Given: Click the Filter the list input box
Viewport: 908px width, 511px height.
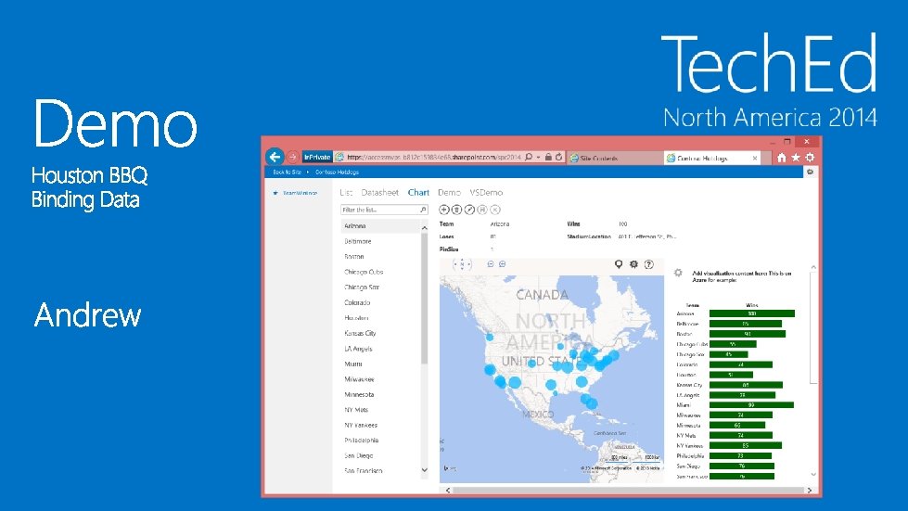Looking at the screenshot, I should click(384, 210).
